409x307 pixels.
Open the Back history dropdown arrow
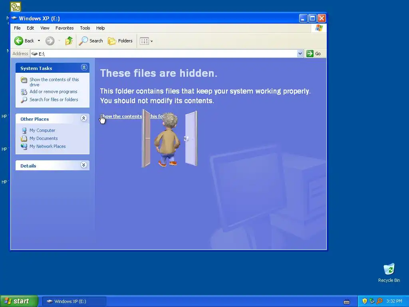(39, 41)
